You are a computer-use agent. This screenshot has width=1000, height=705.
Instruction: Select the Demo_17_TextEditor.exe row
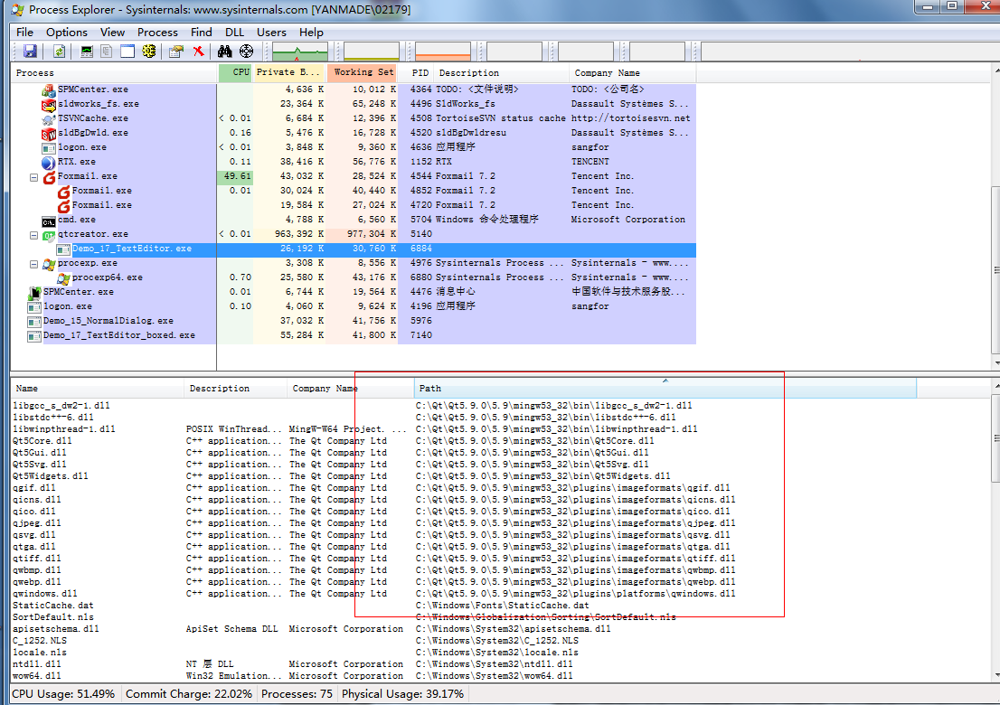(354, 249)
